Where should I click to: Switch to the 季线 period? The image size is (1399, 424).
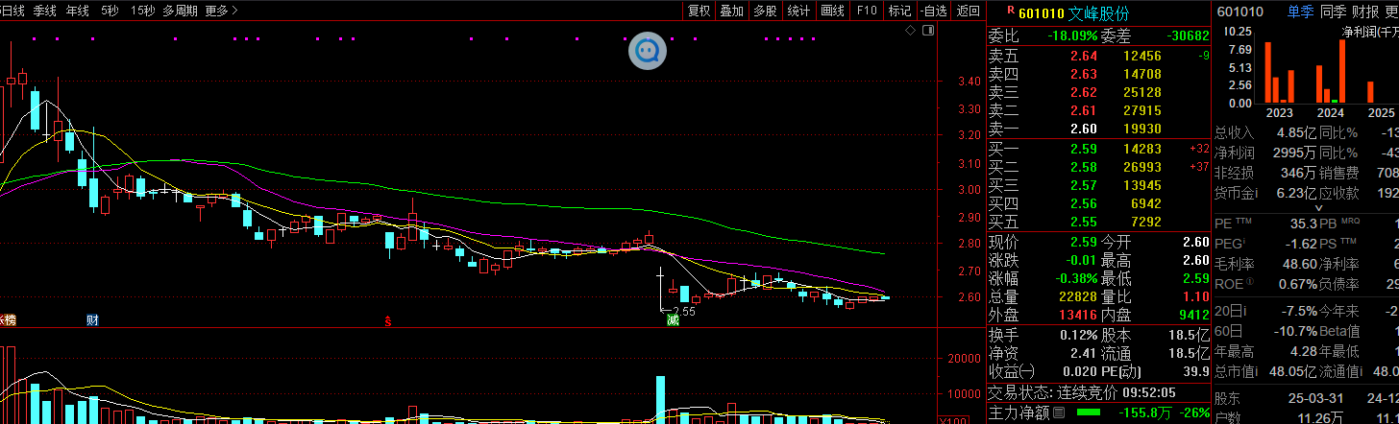[x=44, y=11]
